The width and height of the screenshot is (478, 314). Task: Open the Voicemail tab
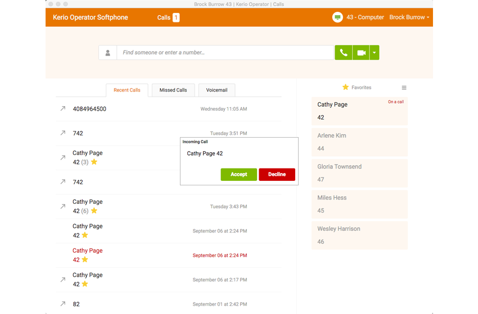pos(217,90)
